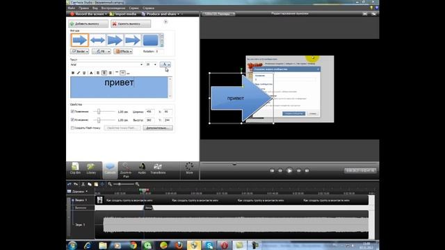Click Import media button
The width and height of the screenshot is (445, 250).
(123, 14)
